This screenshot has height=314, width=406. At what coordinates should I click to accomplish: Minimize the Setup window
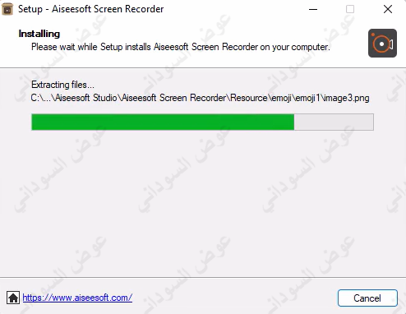pos(313,9)
